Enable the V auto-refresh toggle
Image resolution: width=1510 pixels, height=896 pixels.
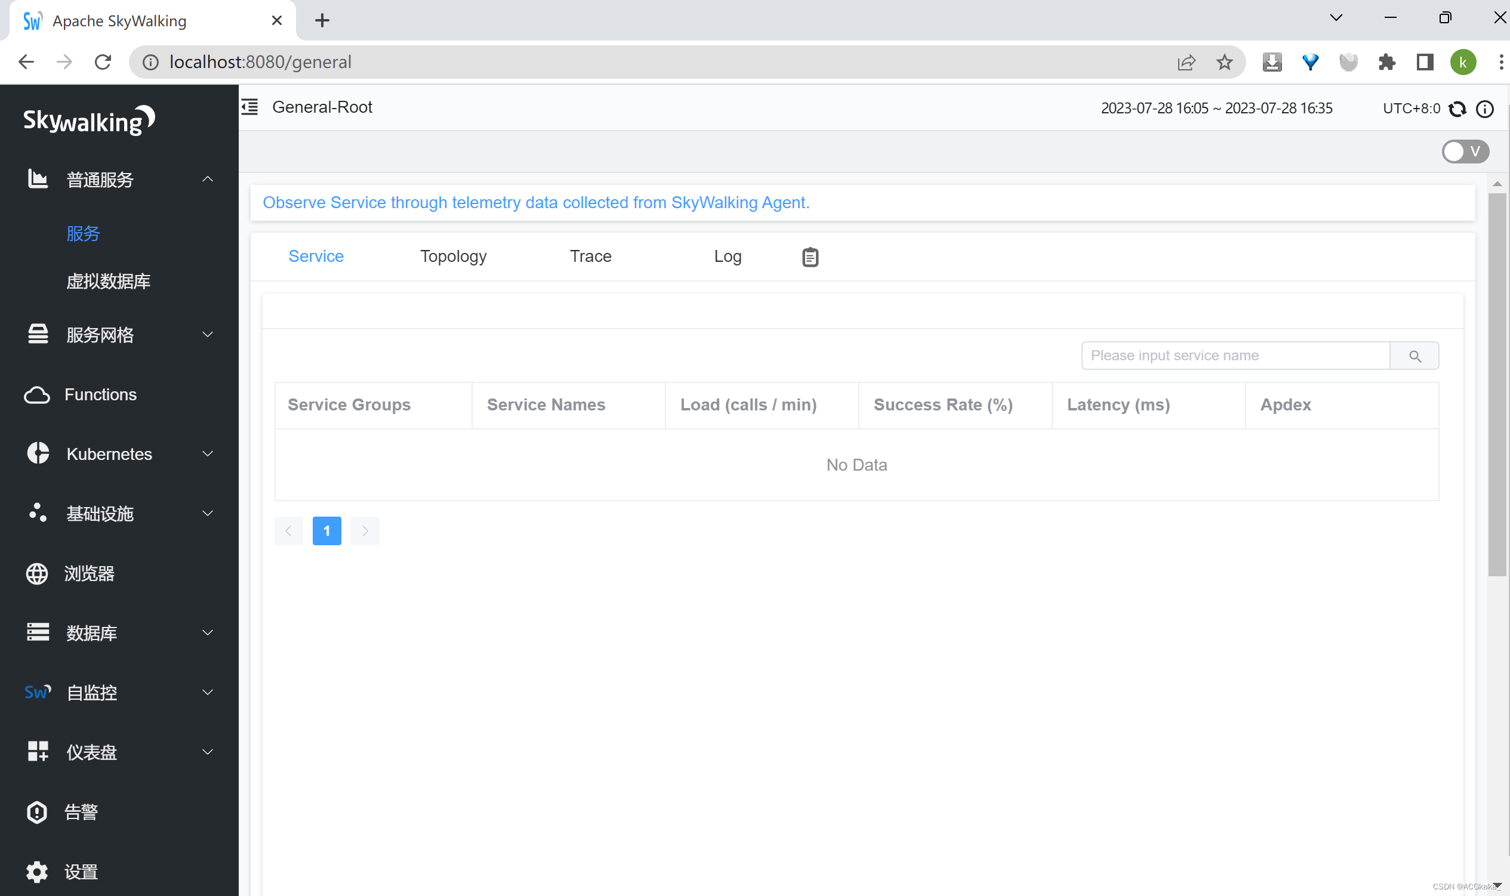1464,151
